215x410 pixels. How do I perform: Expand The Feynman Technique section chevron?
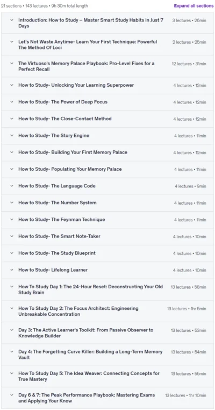pyautogui.click(x=12, y=219)
